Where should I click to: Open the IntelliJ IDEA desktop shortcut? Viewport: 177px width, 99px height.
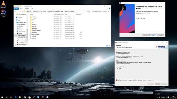[3, 13]
